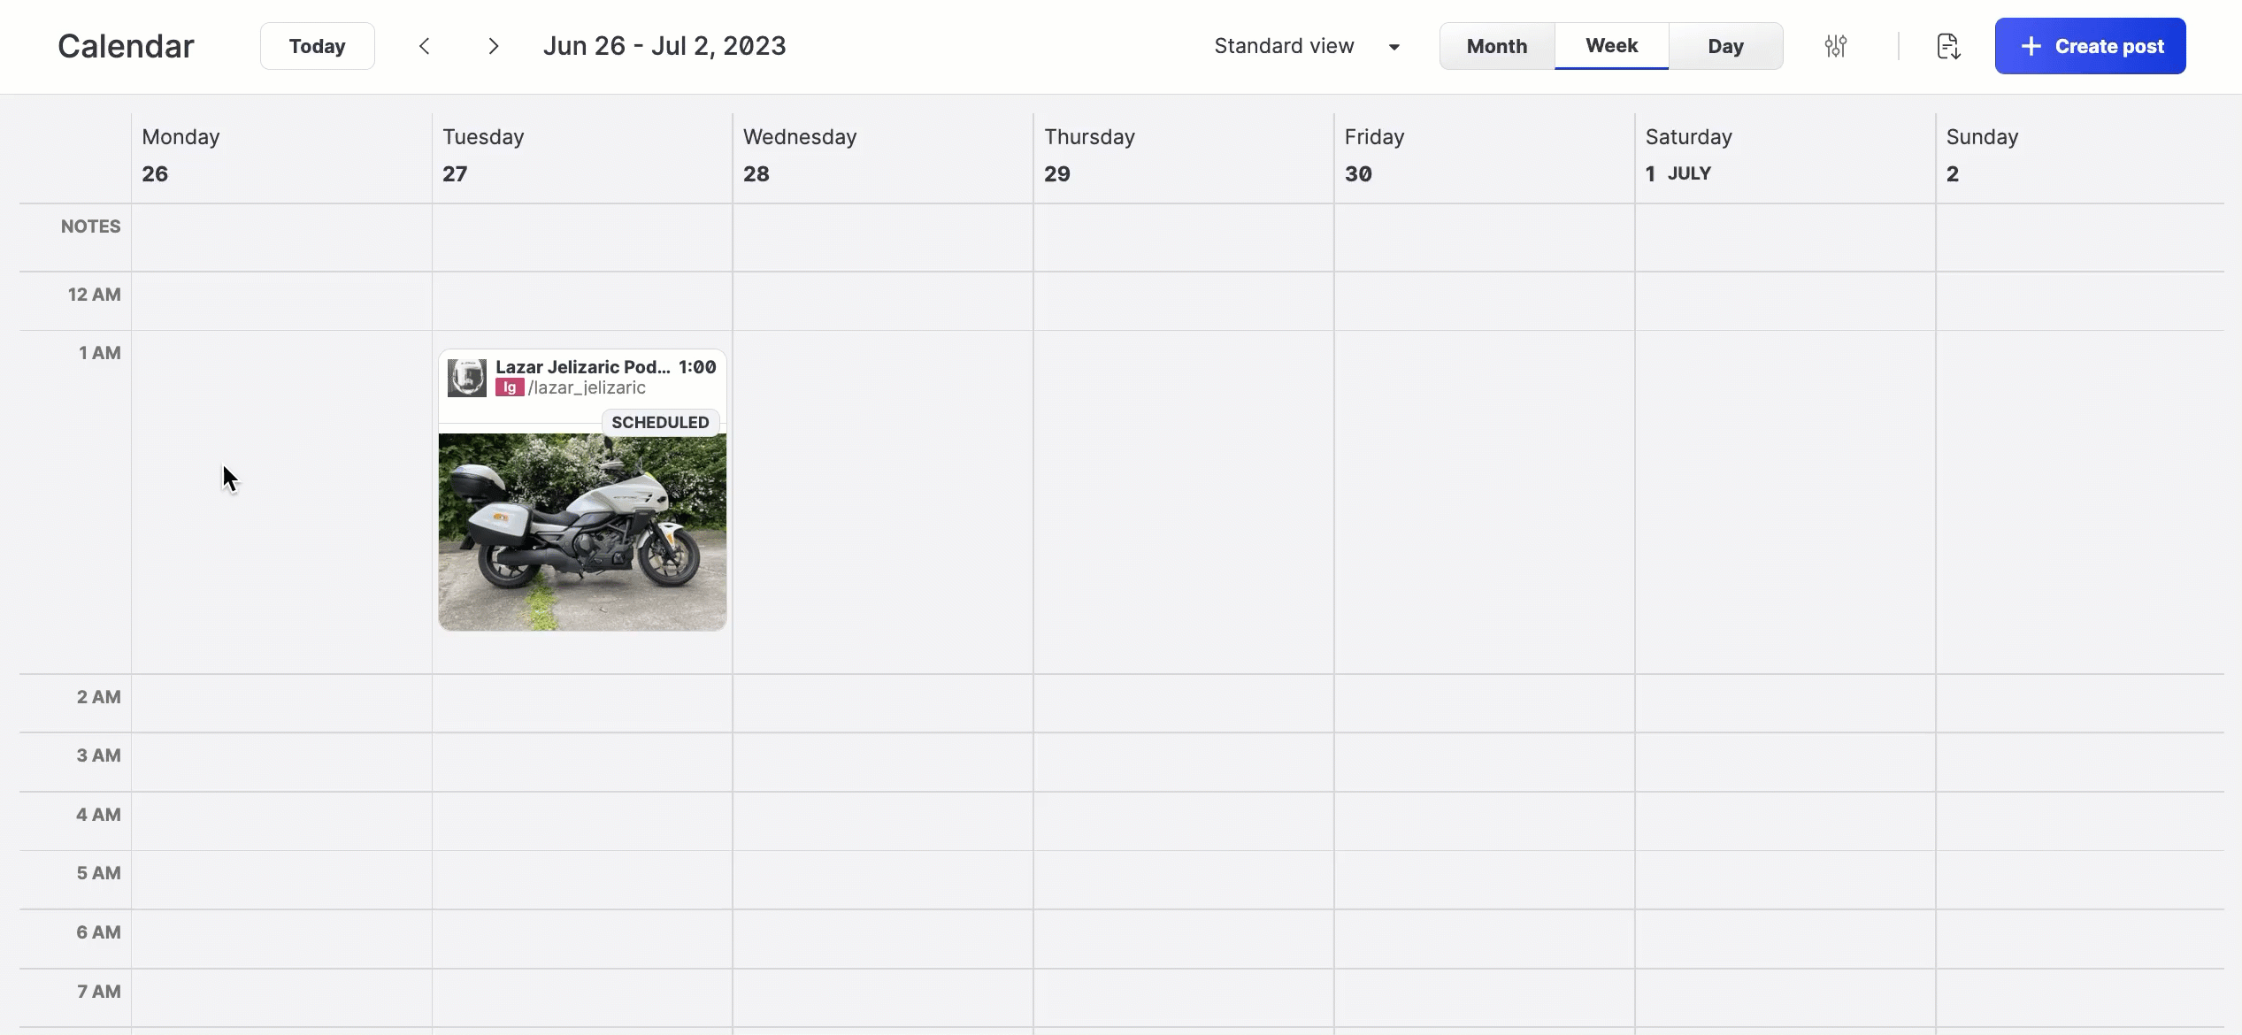
Task: Switch to the Month tab
Action: tap(1496, 46)
